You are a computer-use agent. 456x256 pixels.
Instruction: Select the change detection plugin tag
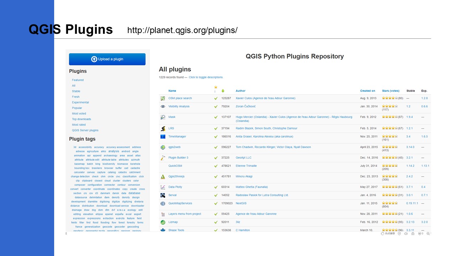(x=80, y=176)
